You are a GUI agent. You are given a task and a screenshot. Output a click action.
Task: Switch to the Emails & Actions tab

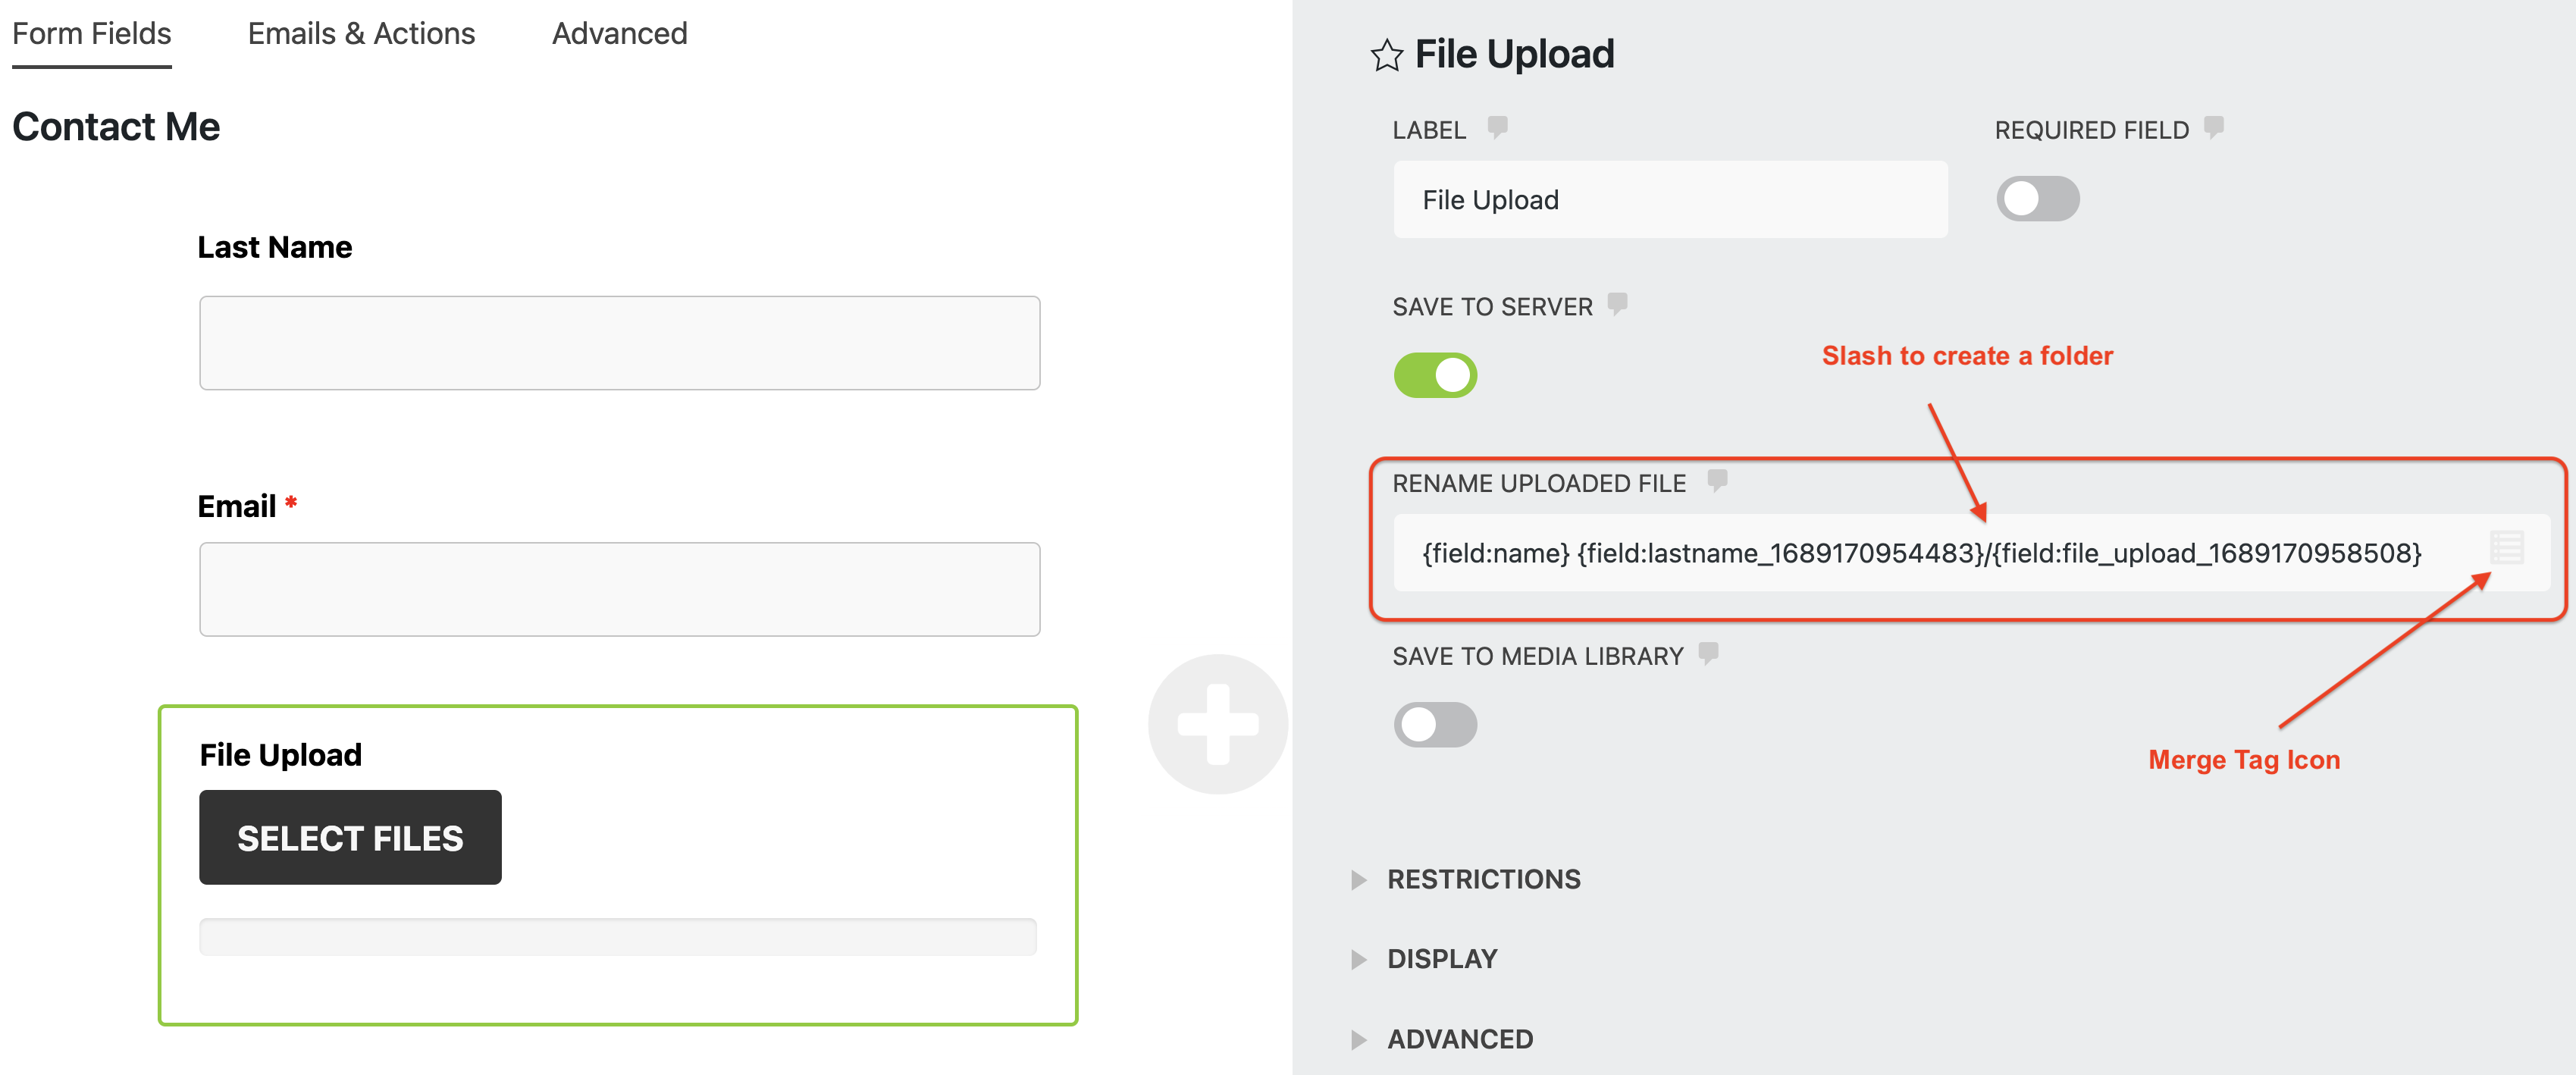[361, 33]
